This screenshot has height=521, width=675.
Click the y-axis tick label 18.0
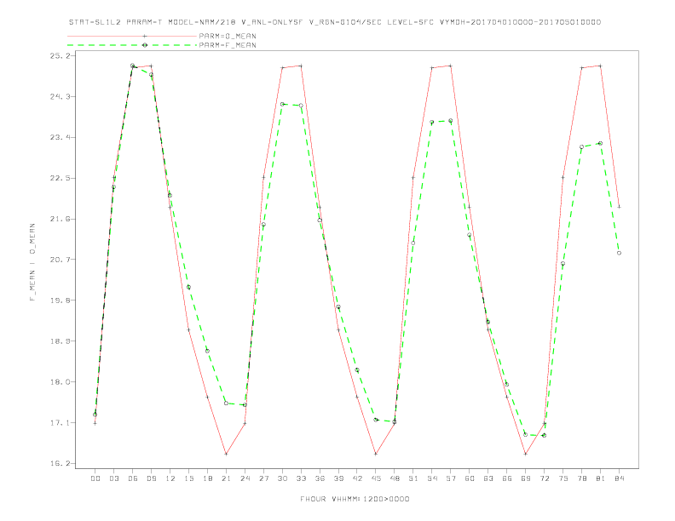coord(60,382)
